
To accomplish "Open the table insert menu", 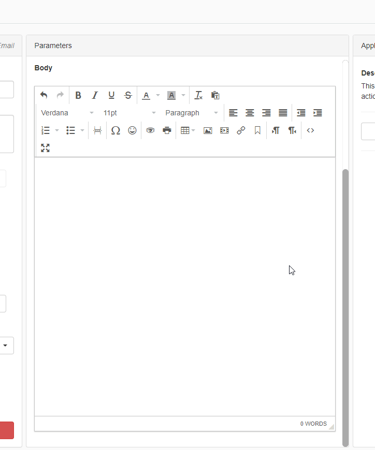I will point(187,130).
